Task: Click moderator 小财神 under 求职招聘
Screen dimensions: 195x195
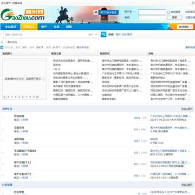Action: (24, 143)
